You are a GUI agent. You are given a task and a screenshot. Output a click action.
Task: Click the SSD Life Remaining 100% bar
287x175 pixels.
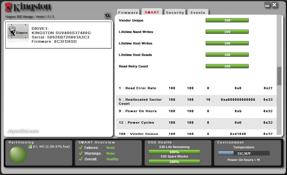click(x=174, y=152)
